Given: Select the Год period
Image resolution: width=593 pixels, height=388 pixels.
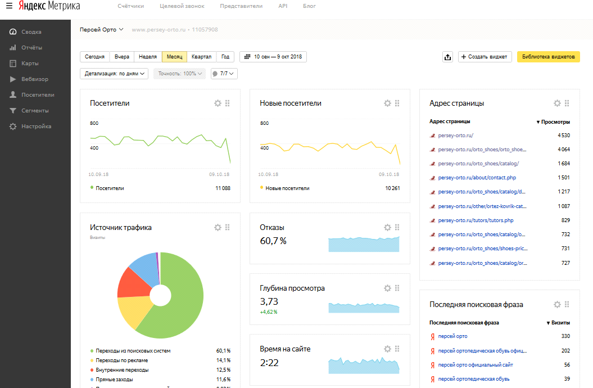Looking at the screenshot, I should click(x=225, y=57).
